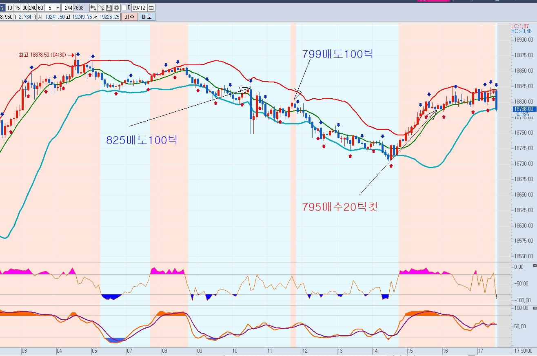Collapse the upper indicator panel with its corner button

coord(535,265)
